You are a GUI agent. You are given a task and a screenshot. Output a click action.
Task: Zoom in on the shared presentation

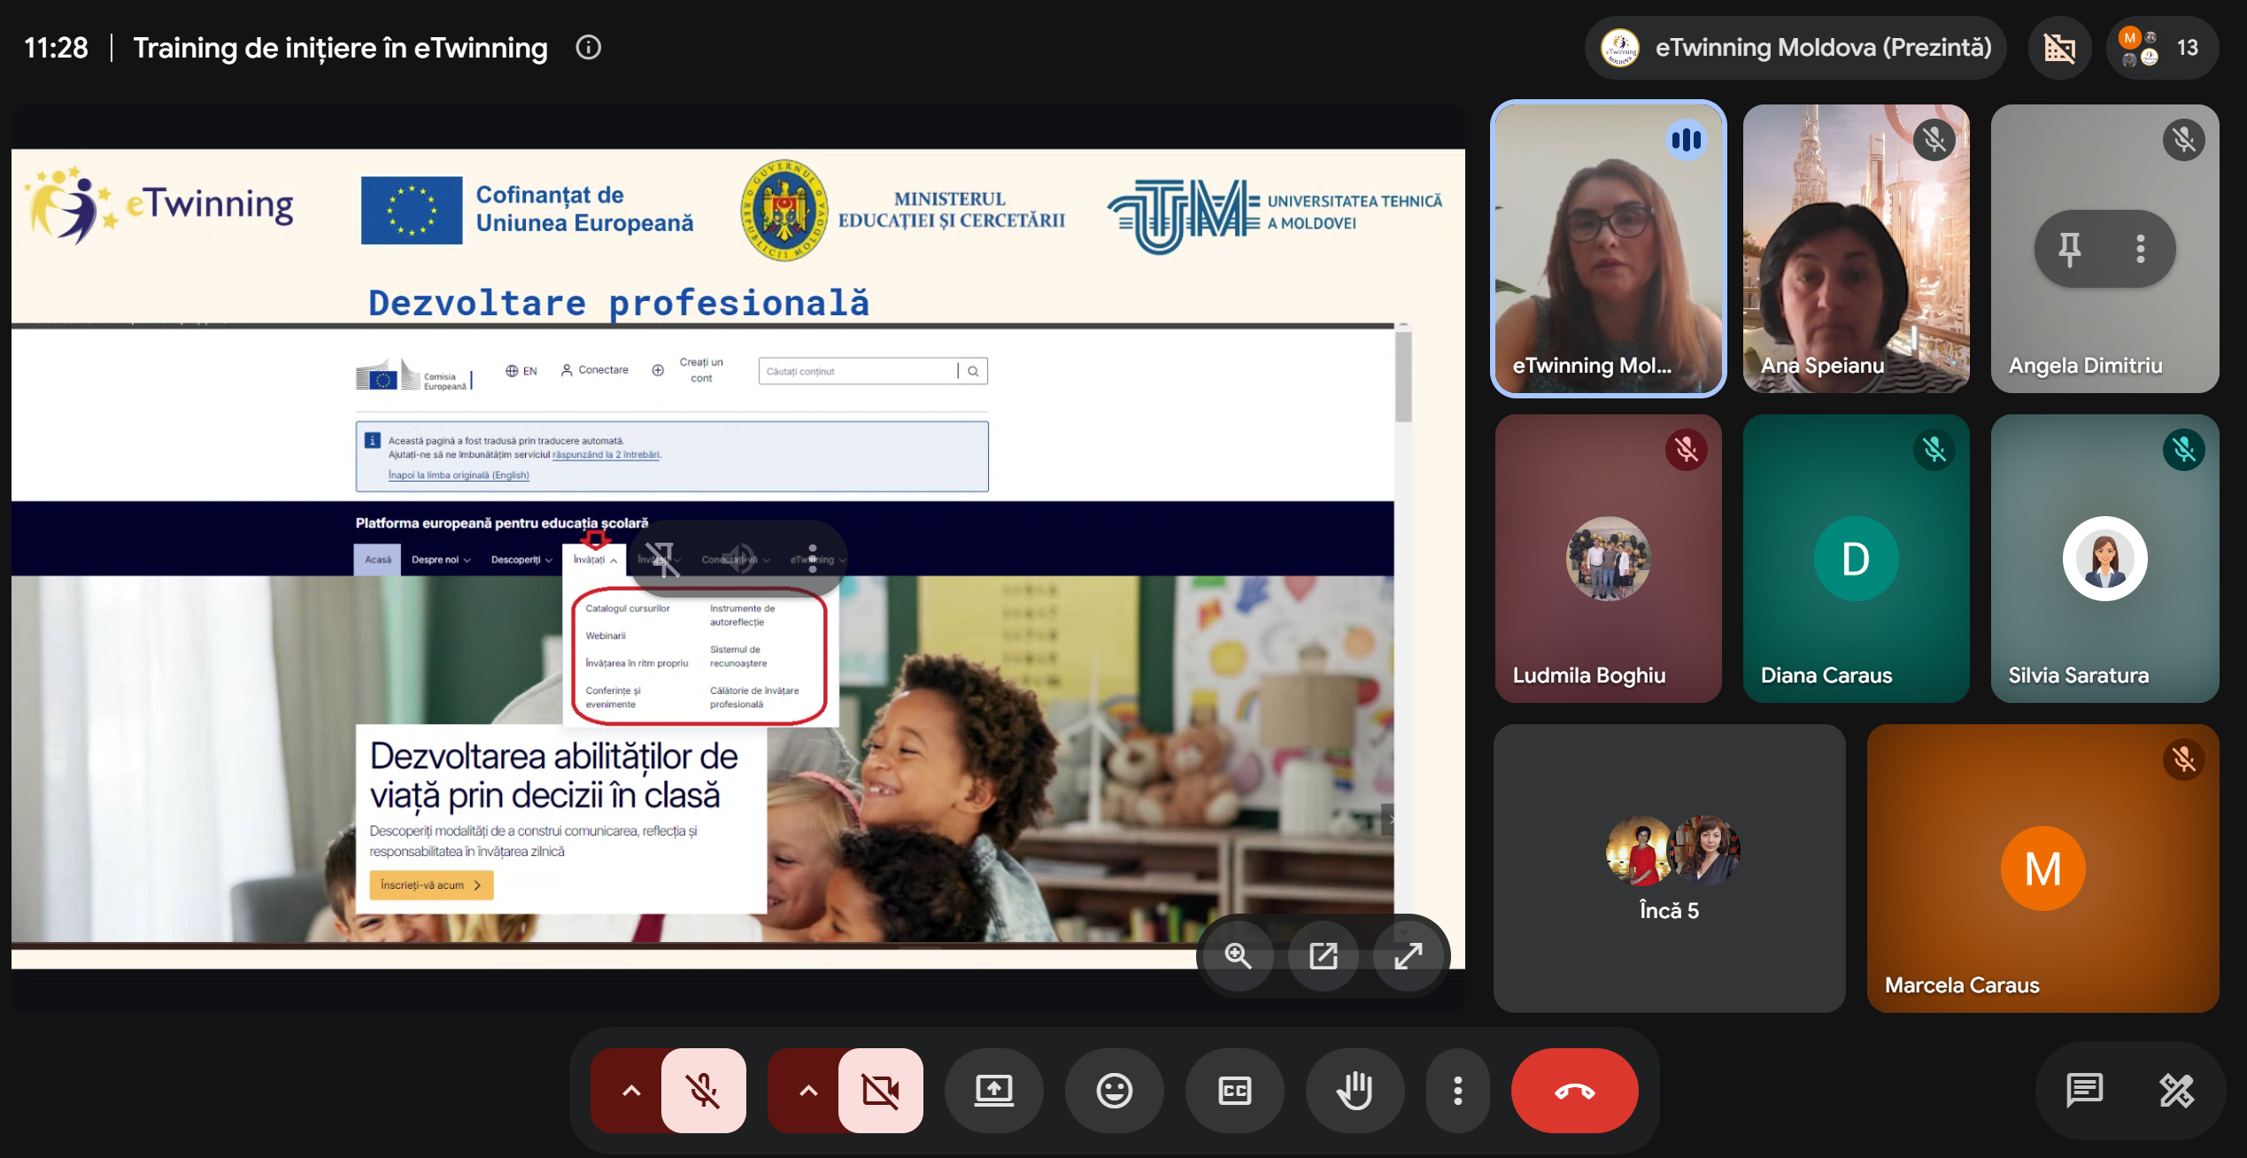coord(1238,956)
